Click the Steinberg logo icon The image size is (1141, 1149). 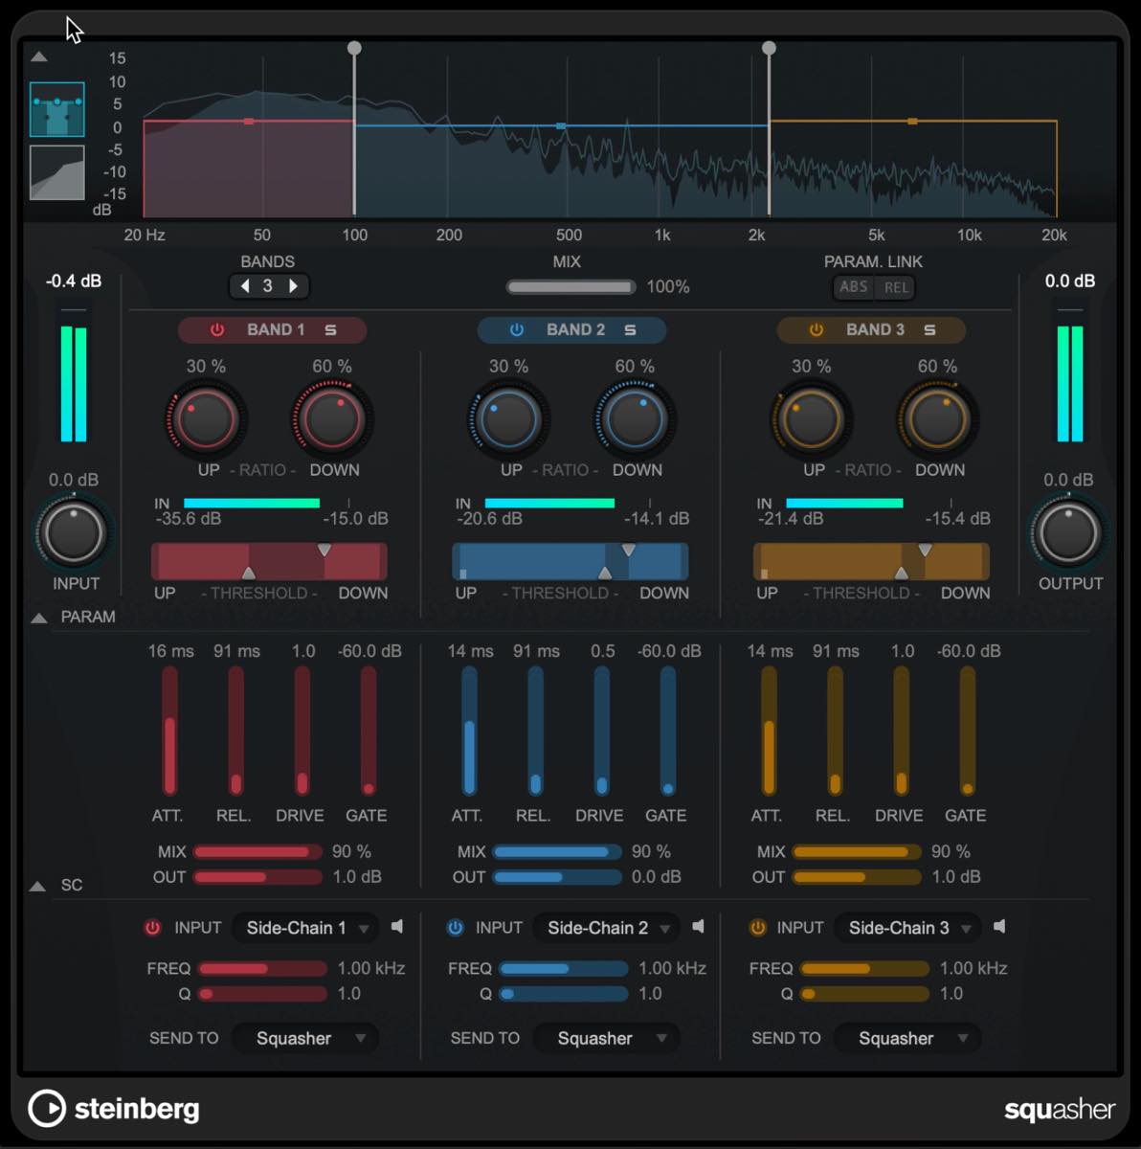pos(46,1109)
